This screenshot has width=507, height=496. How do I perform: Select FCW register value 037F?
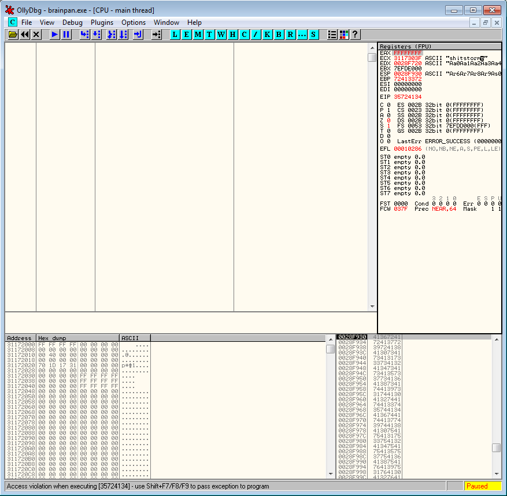pos(400,209)
